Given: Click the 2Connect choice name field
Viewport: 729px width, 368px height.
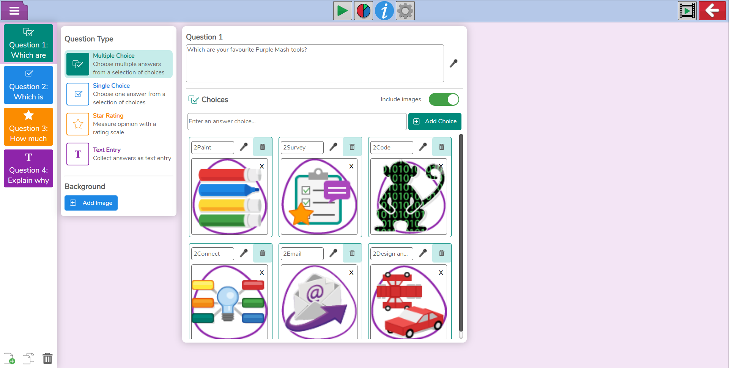Looking at the screenshot, I should coord(213,253).
